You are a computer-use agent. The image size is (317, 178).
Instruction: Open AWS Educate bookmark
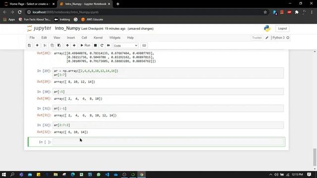click(x=92, y=20)
